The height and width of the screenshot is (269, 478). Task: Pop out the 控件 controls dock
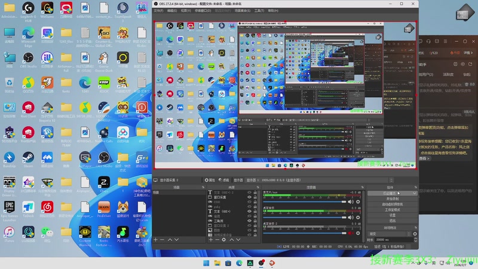click(x=415, y=187)
